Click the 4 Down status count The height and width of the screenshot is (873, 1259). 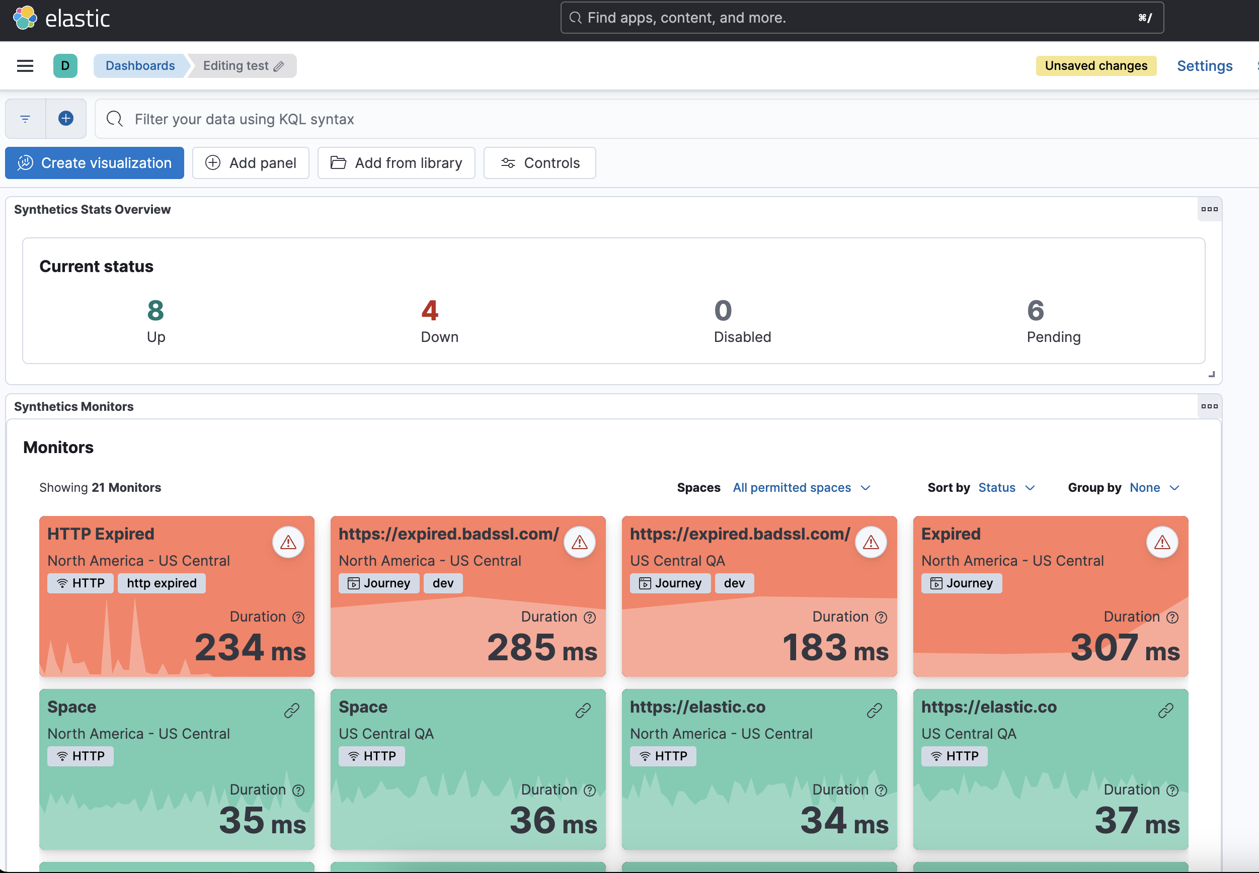pos(430,311)
